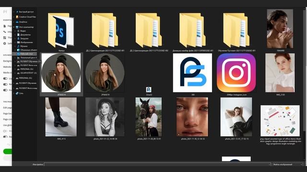Open the Документы folder icon
307x172 pixels.
pos(18,35)
